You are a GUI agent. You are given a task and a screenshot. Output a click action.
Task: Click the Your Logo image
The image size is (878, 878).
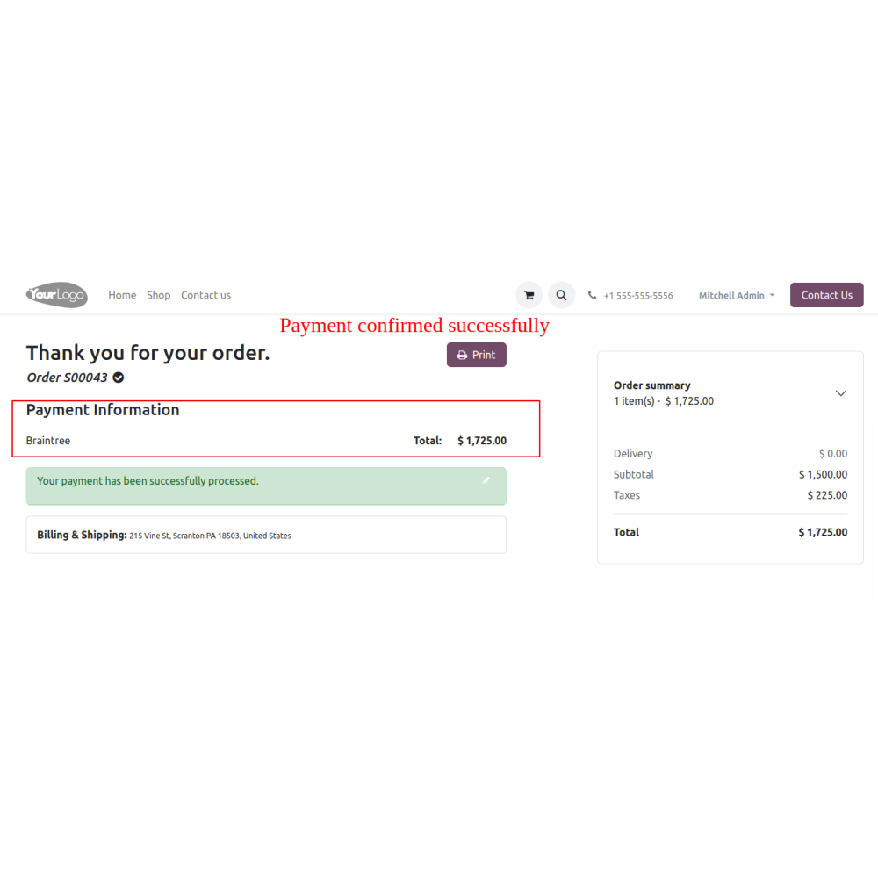pos(57,295)
